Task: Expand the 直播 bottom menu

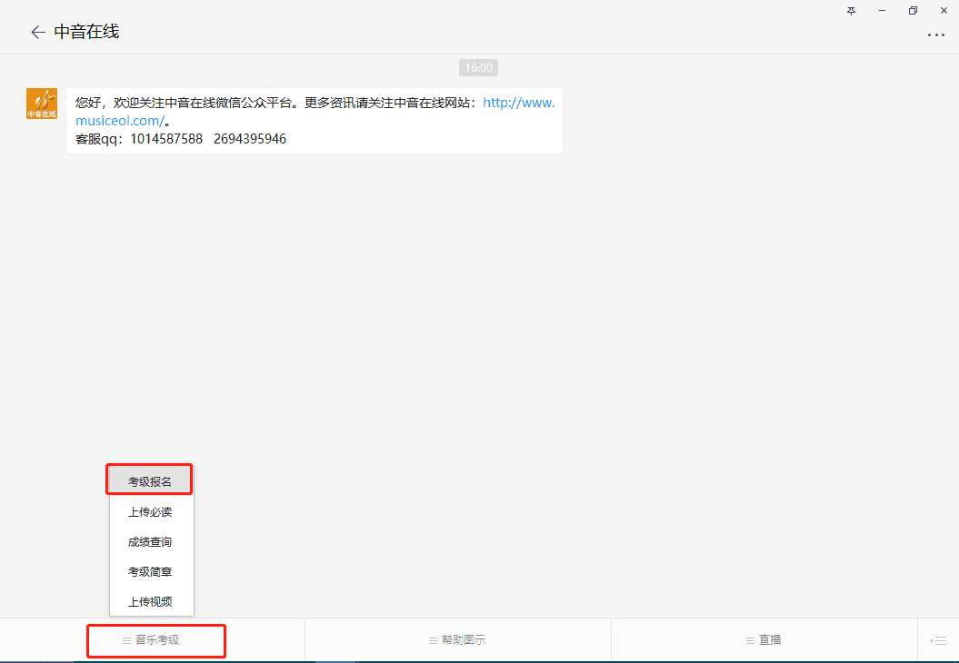Action: pyautogui.click(x=764, y=640)
